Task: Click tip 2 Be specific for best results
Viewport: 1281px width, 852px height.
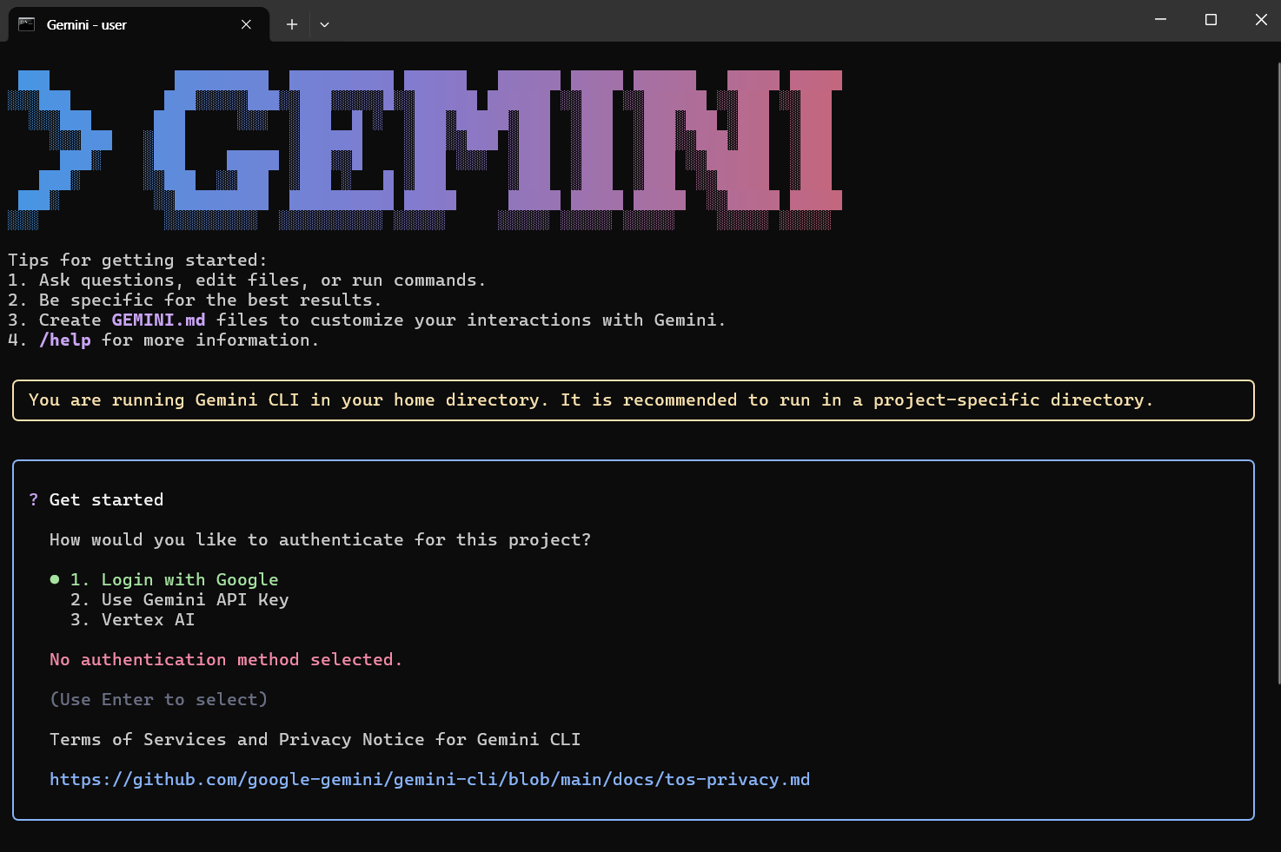Action: [195, 300]
